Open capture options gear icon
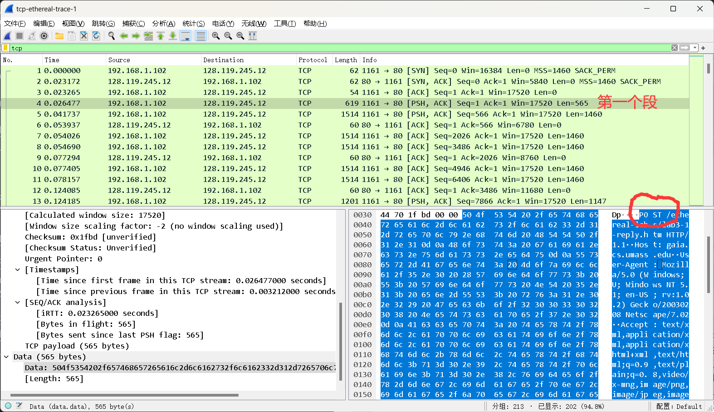This screenshot has height=412, width=714. [44, 36]
